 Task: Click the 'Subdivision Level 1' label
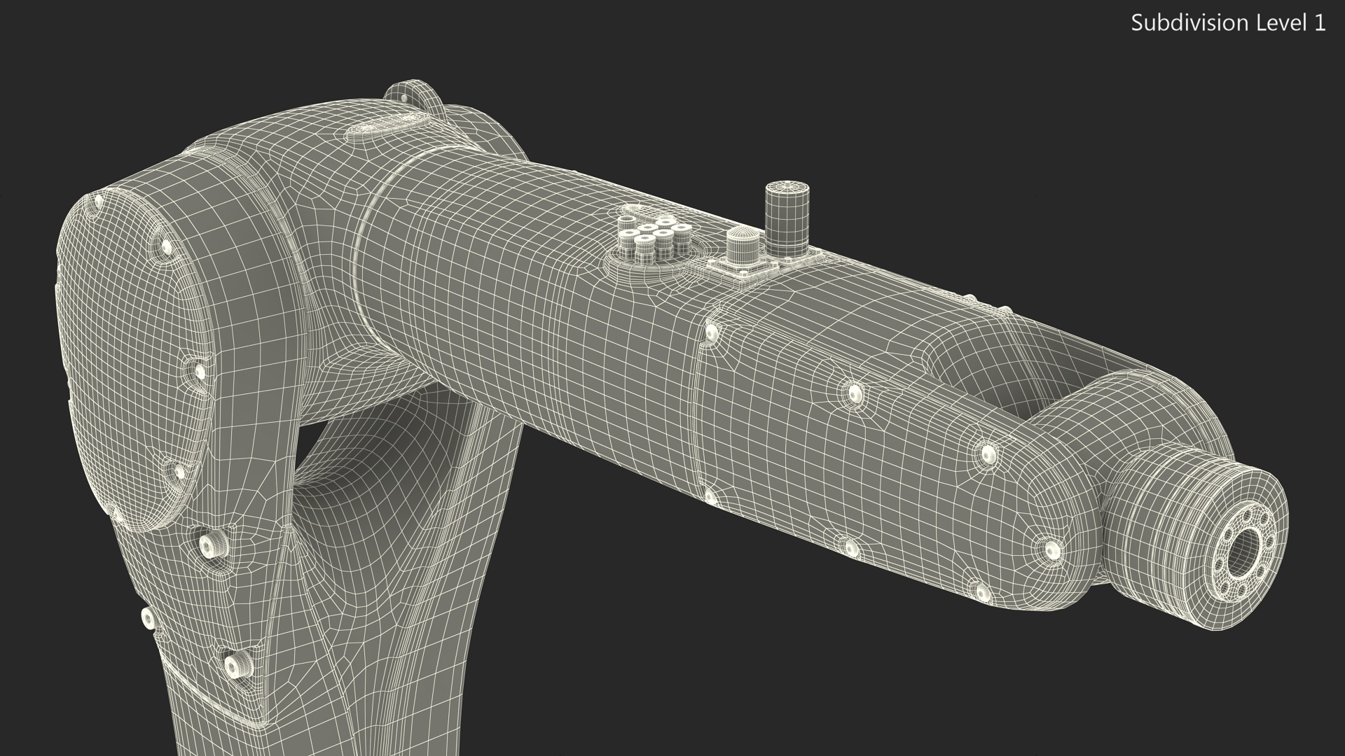(x=1229, y=23)
